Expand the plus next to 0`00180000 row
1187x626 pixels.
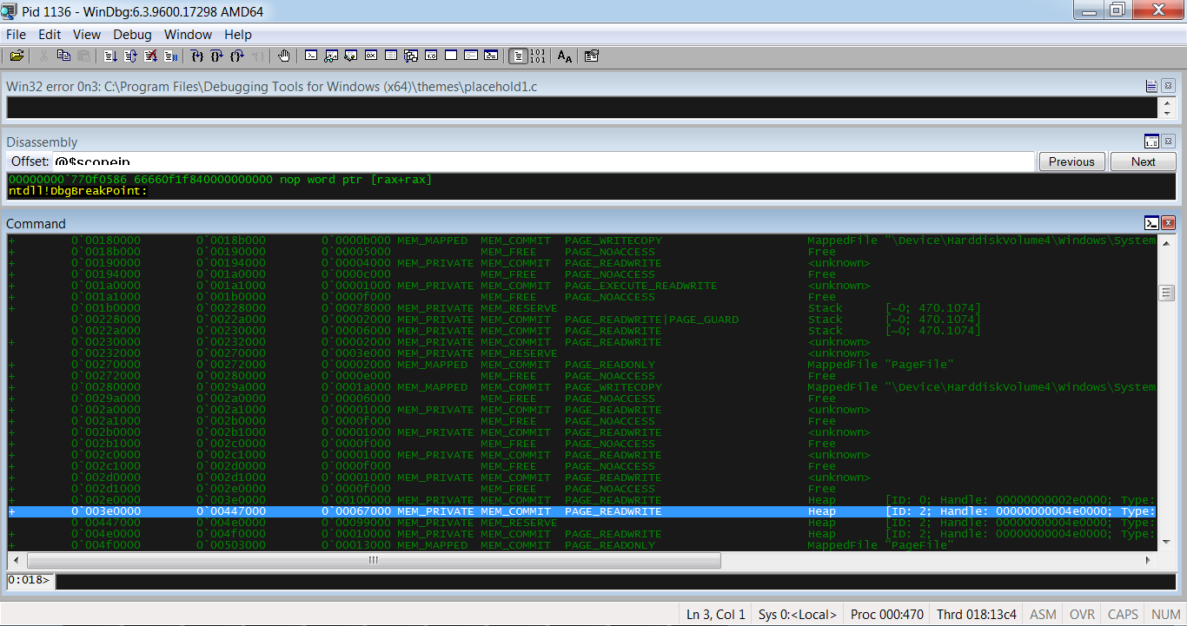12,241
